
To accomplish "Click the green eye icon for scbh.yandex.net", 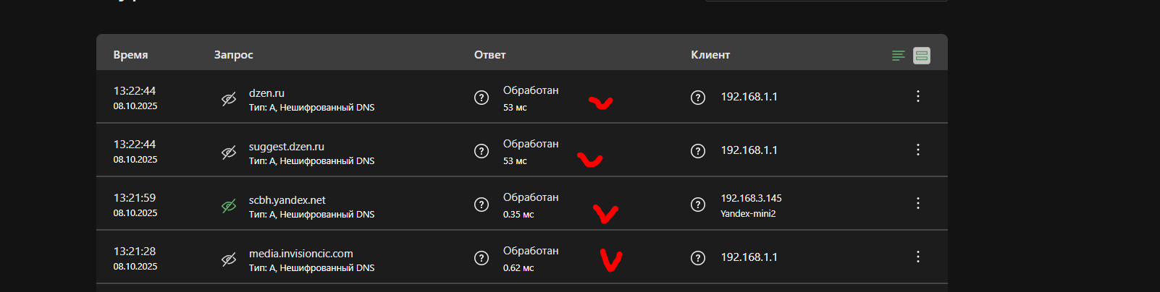I will pyautogui.click(x=229, y=206).
